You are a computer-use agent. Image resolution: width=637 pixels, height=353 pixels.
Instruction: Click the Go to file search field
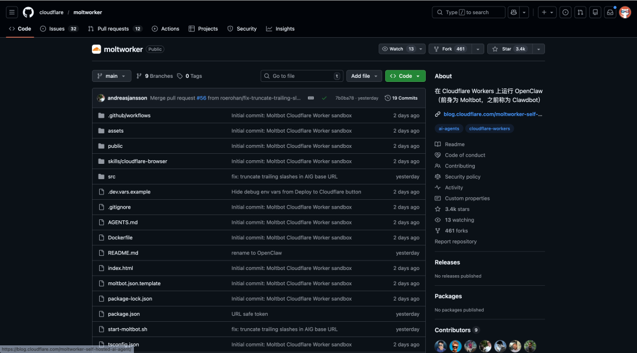301,76
